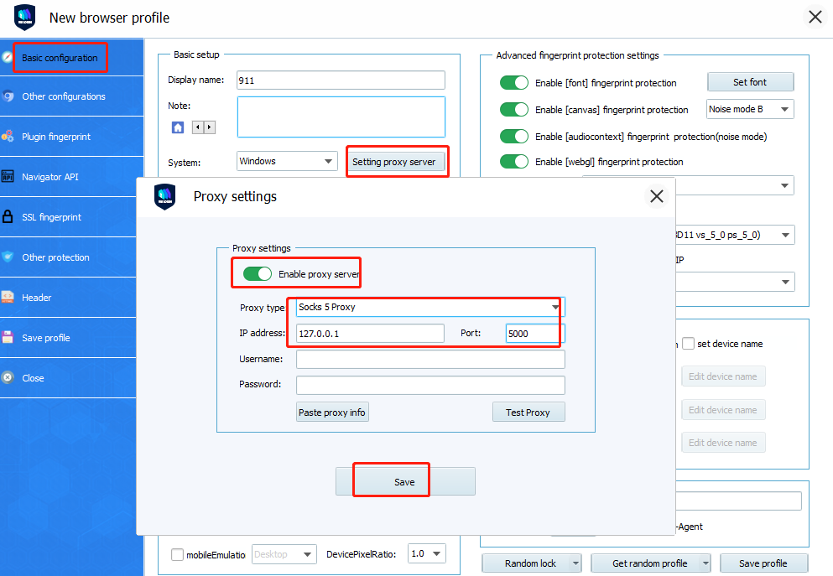
Task: Click the Plugin fingerprint gears icon
Action: pos(8,137)
